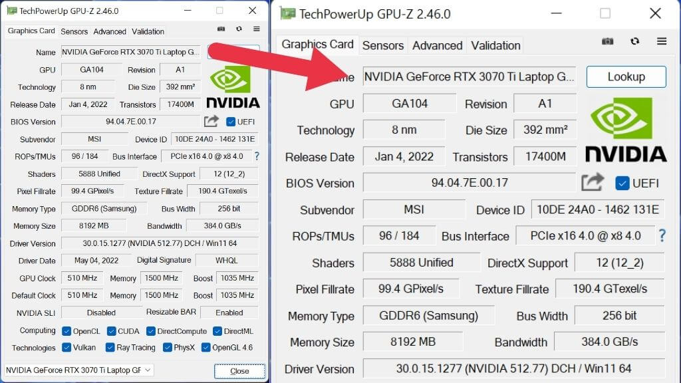Click the refresh icon in the right window
The image size is (681, 383).
pyautogui.click(x=635, y=41)
